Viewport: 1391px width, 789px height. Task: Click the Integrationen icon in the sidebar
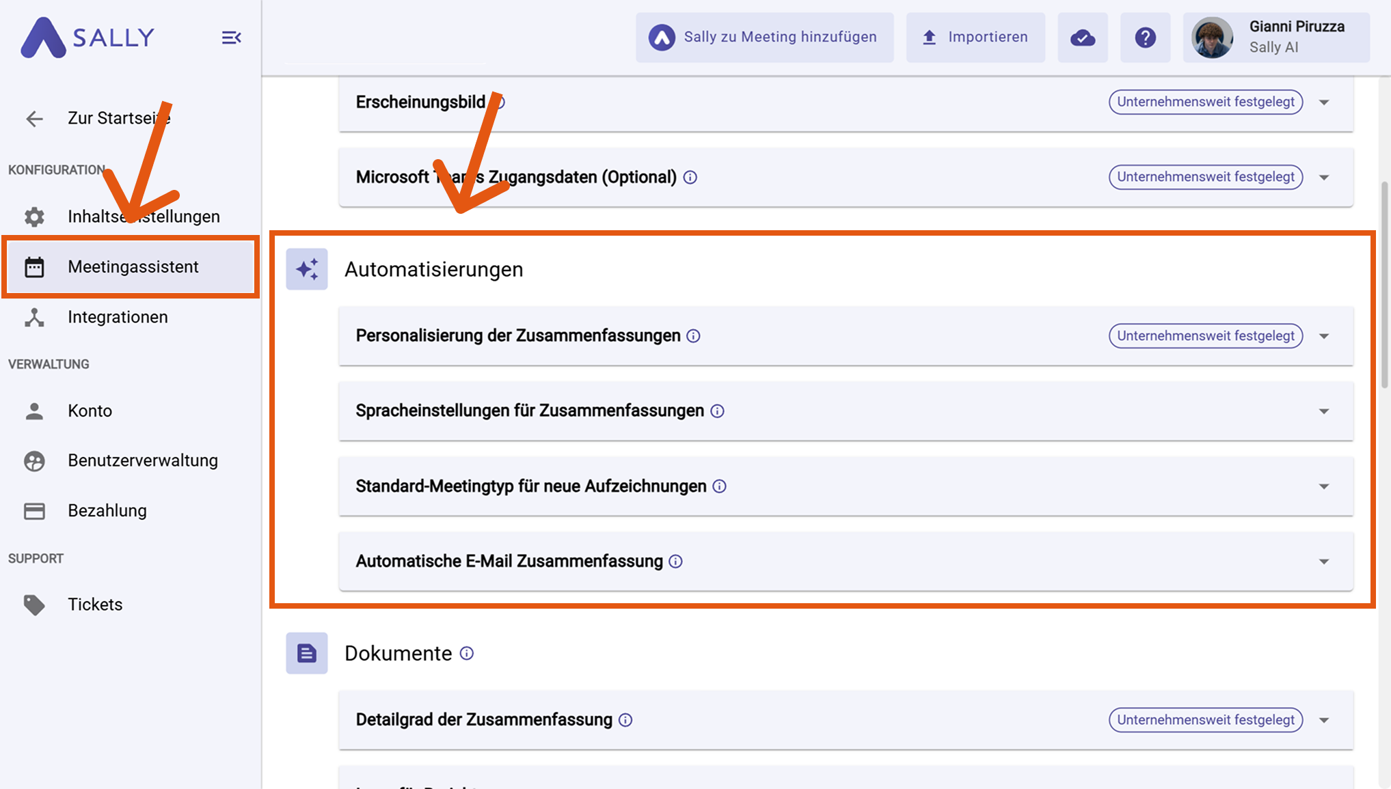coord(34,317)
